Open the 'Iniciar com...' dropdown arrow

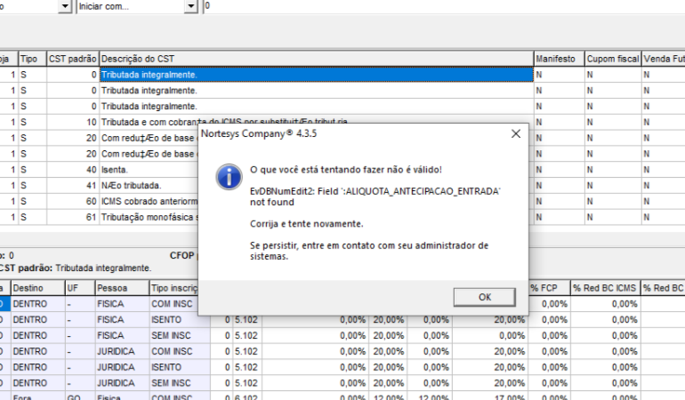click(191, 6)
